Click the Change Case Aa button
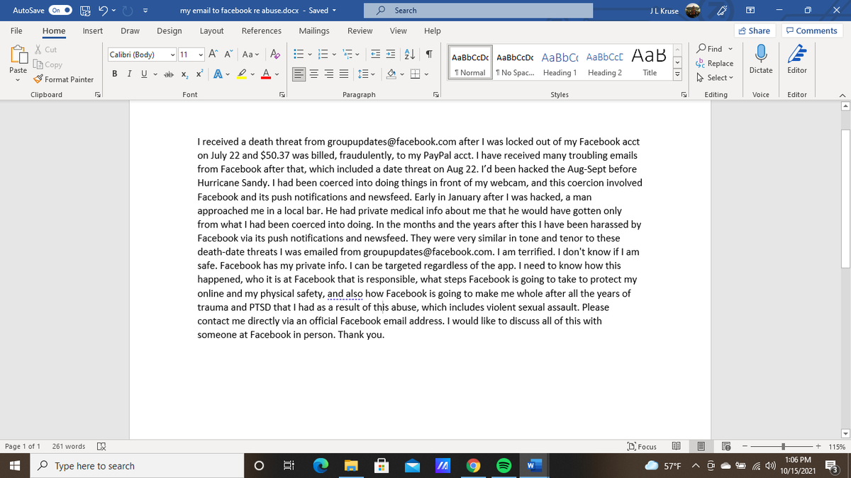 click(250, 55)
